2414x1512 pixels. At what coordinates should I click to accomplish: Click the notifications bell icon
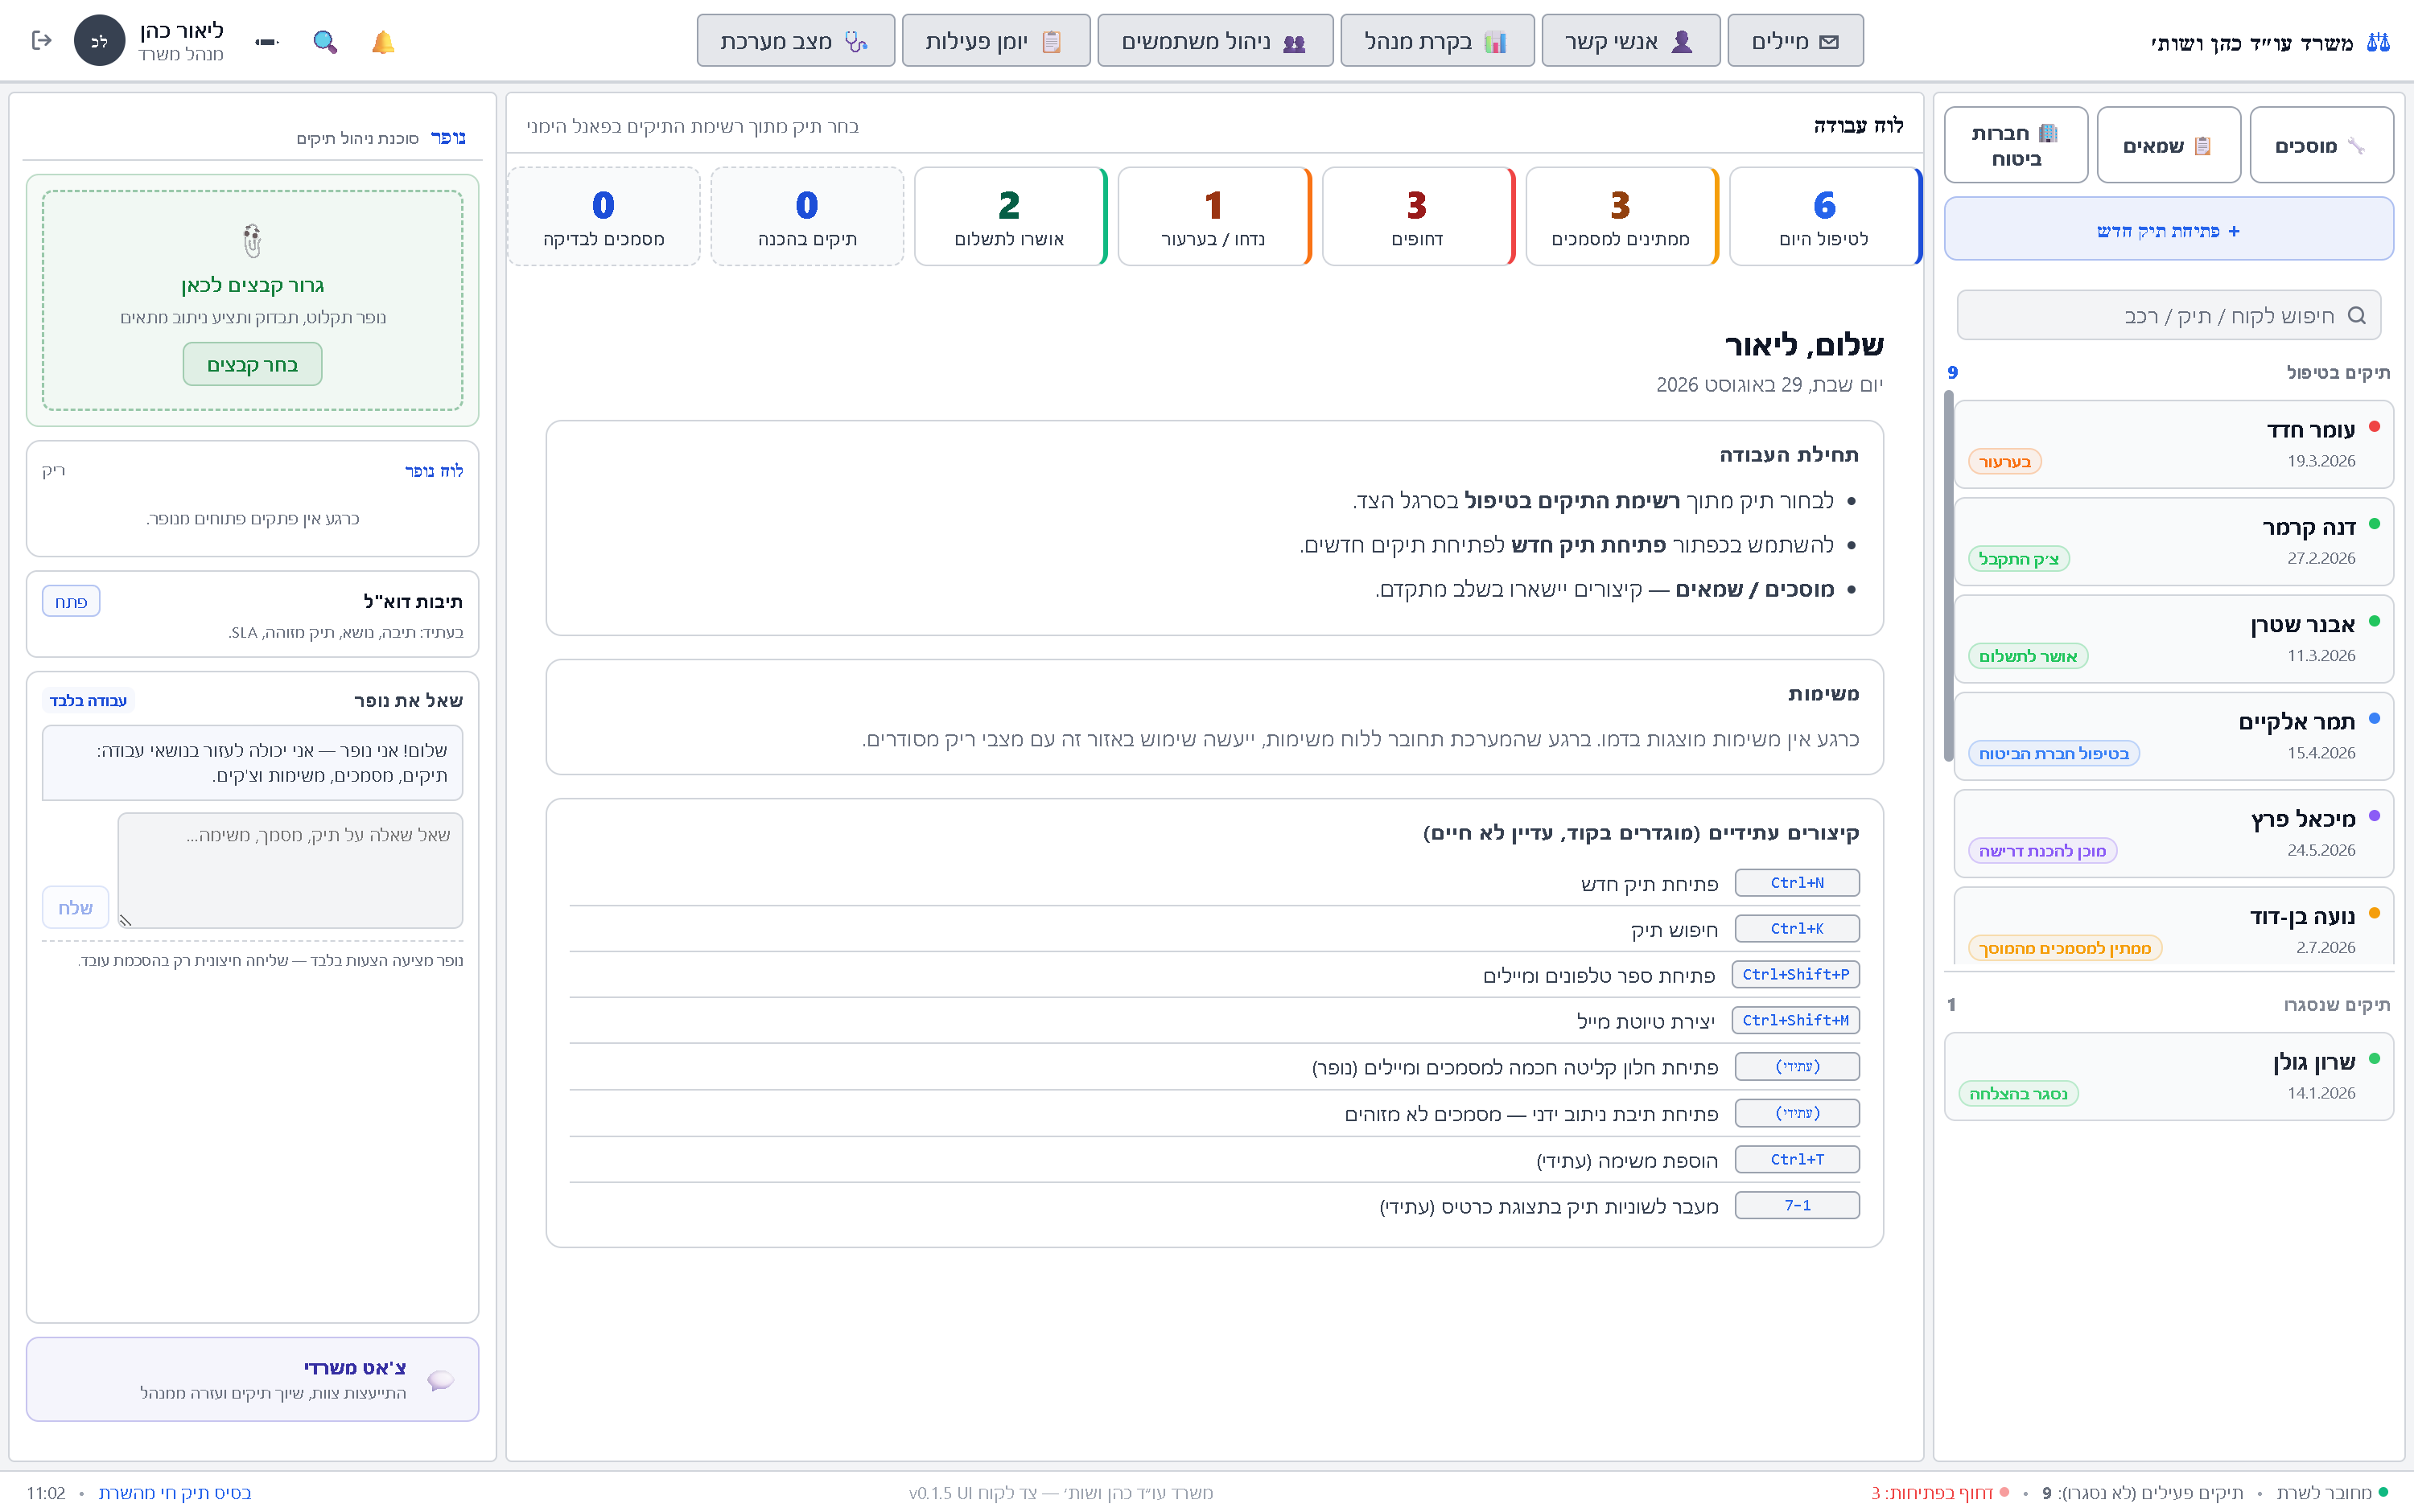point(383,42)
